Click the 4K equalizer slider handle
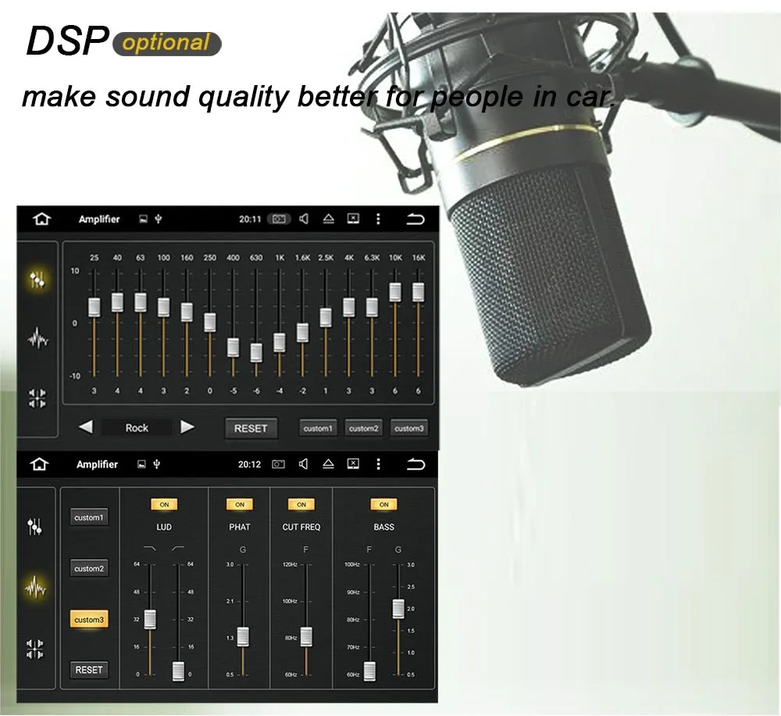Screen dimensions: 781x716 (x=349, y=307)
